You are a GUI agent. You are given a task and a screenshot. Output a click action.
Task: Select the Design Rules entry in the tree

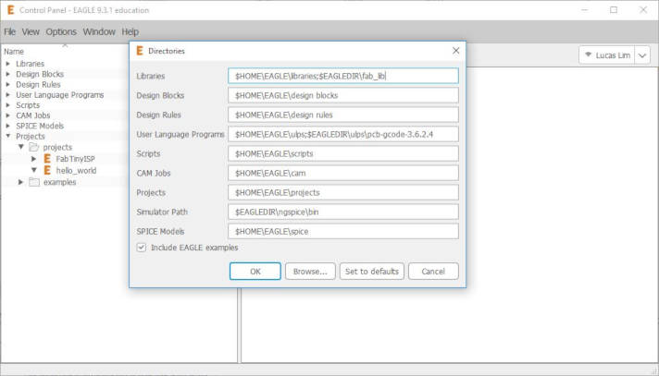38,85
